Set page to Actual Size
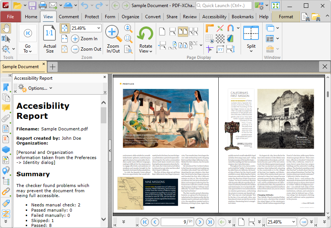Screen dimensions: 331x228 pos(49,39)
